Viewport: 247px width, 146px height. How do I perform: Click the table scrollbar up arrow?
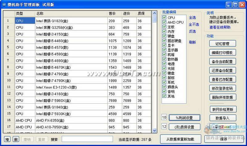[154, 13]
